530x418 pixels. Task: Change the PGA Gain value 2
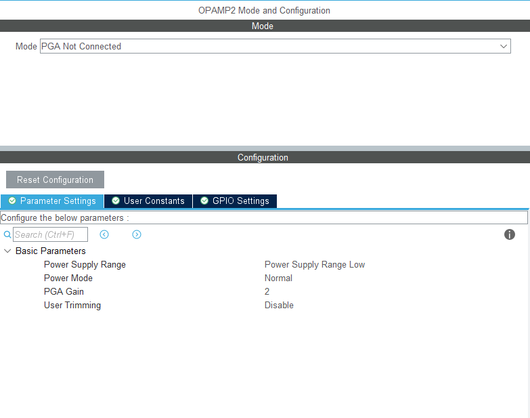pos(267,291)
